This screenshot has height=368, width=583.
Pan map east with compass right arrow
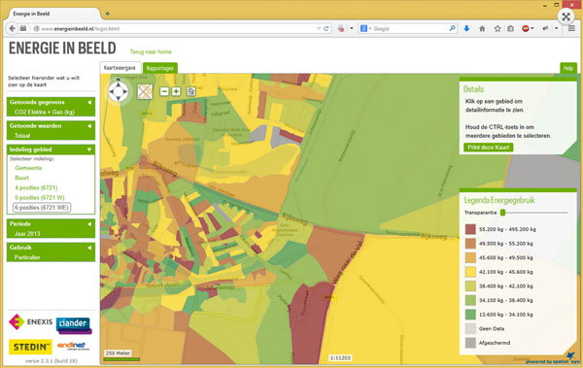125,91
